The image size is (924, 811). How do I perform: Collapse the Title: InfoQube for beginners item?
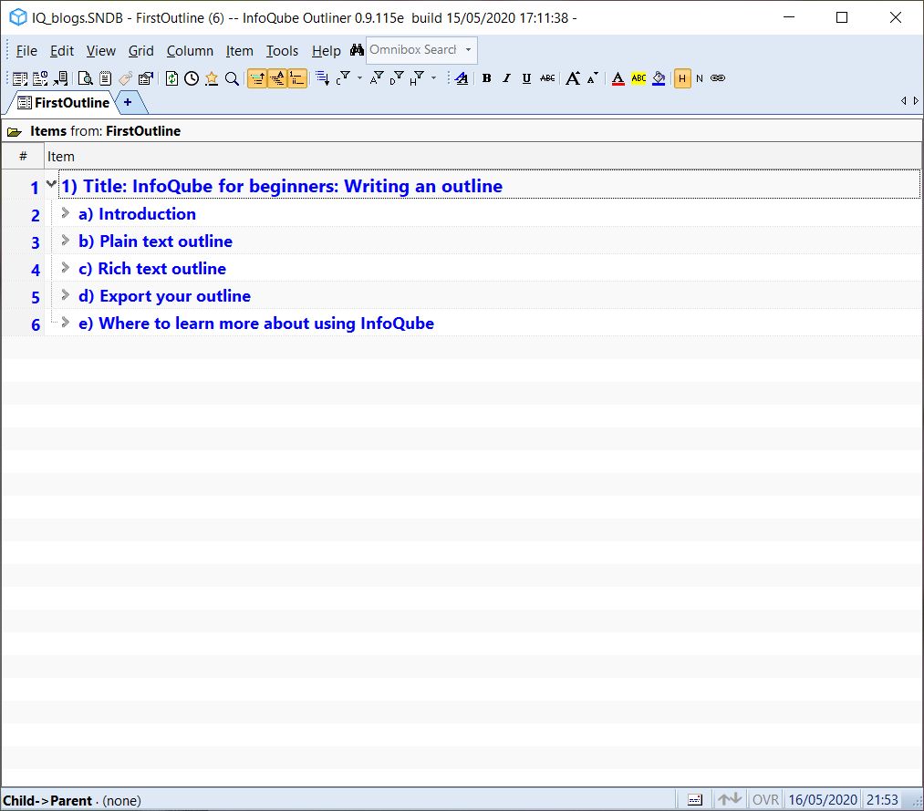51,184
